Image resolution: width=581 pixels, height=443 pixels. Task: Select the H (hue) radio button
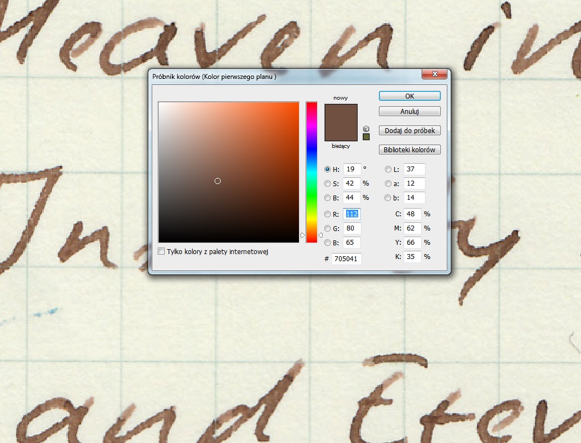click(327, 169)
